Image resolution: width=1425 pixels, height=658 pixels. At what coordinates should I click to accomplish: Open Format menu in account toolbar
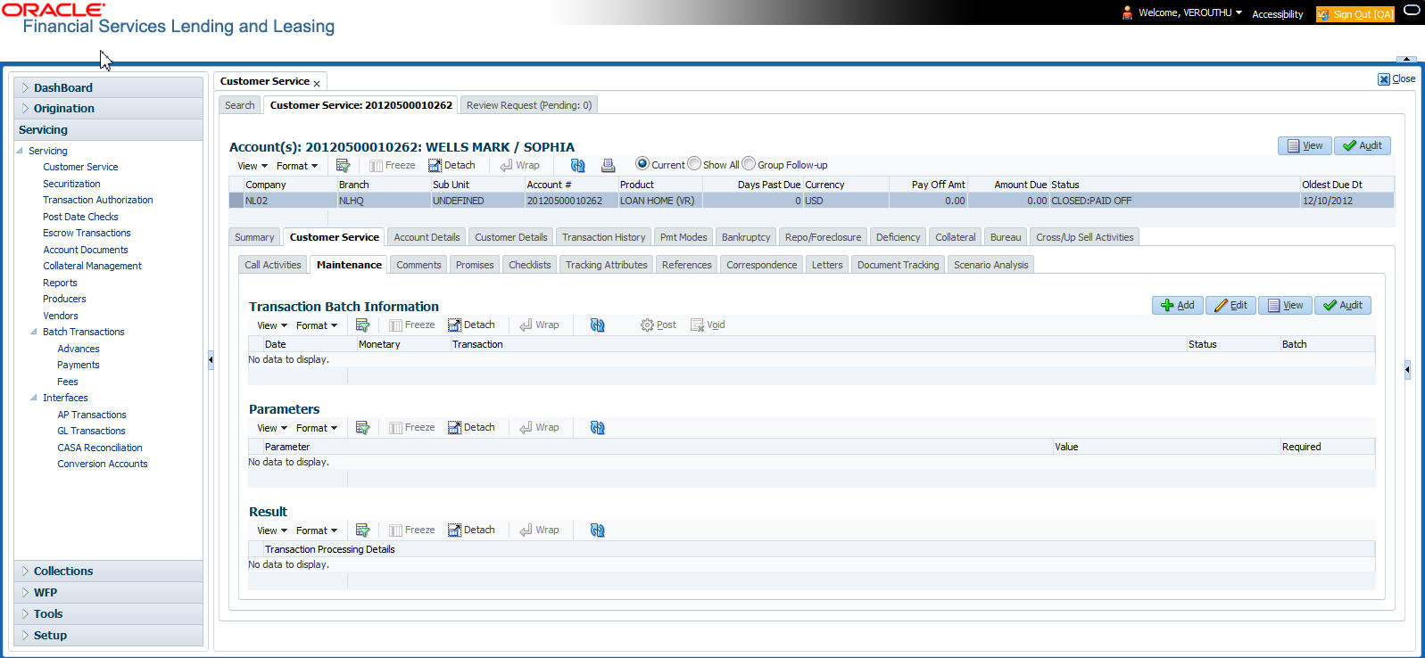coord(297,166)
